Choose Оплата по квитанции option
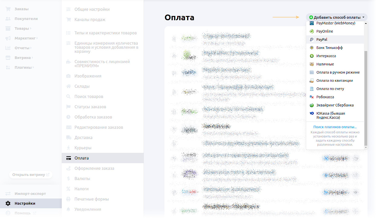This screenshot has width=376, height=218. [x=334, y=81]
